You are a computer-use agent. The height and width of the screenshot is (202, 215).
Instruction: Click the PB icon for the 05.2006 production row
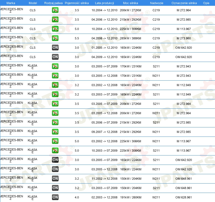(x=55, y=122)
